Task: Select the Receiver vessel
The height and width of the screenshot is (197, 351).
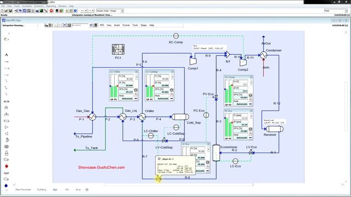Action: (274, 129)
